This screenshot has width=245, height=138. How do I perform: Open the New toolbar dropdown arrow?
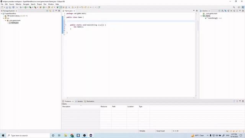click(5, 7)
